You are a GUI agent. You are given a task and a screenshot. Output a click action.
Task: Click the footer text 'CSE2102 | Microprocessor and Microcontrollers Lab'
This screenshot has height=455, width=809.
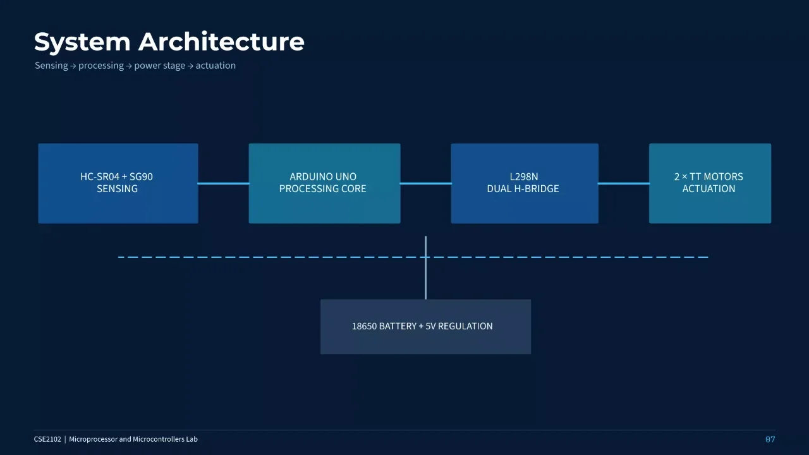[116, 439]
